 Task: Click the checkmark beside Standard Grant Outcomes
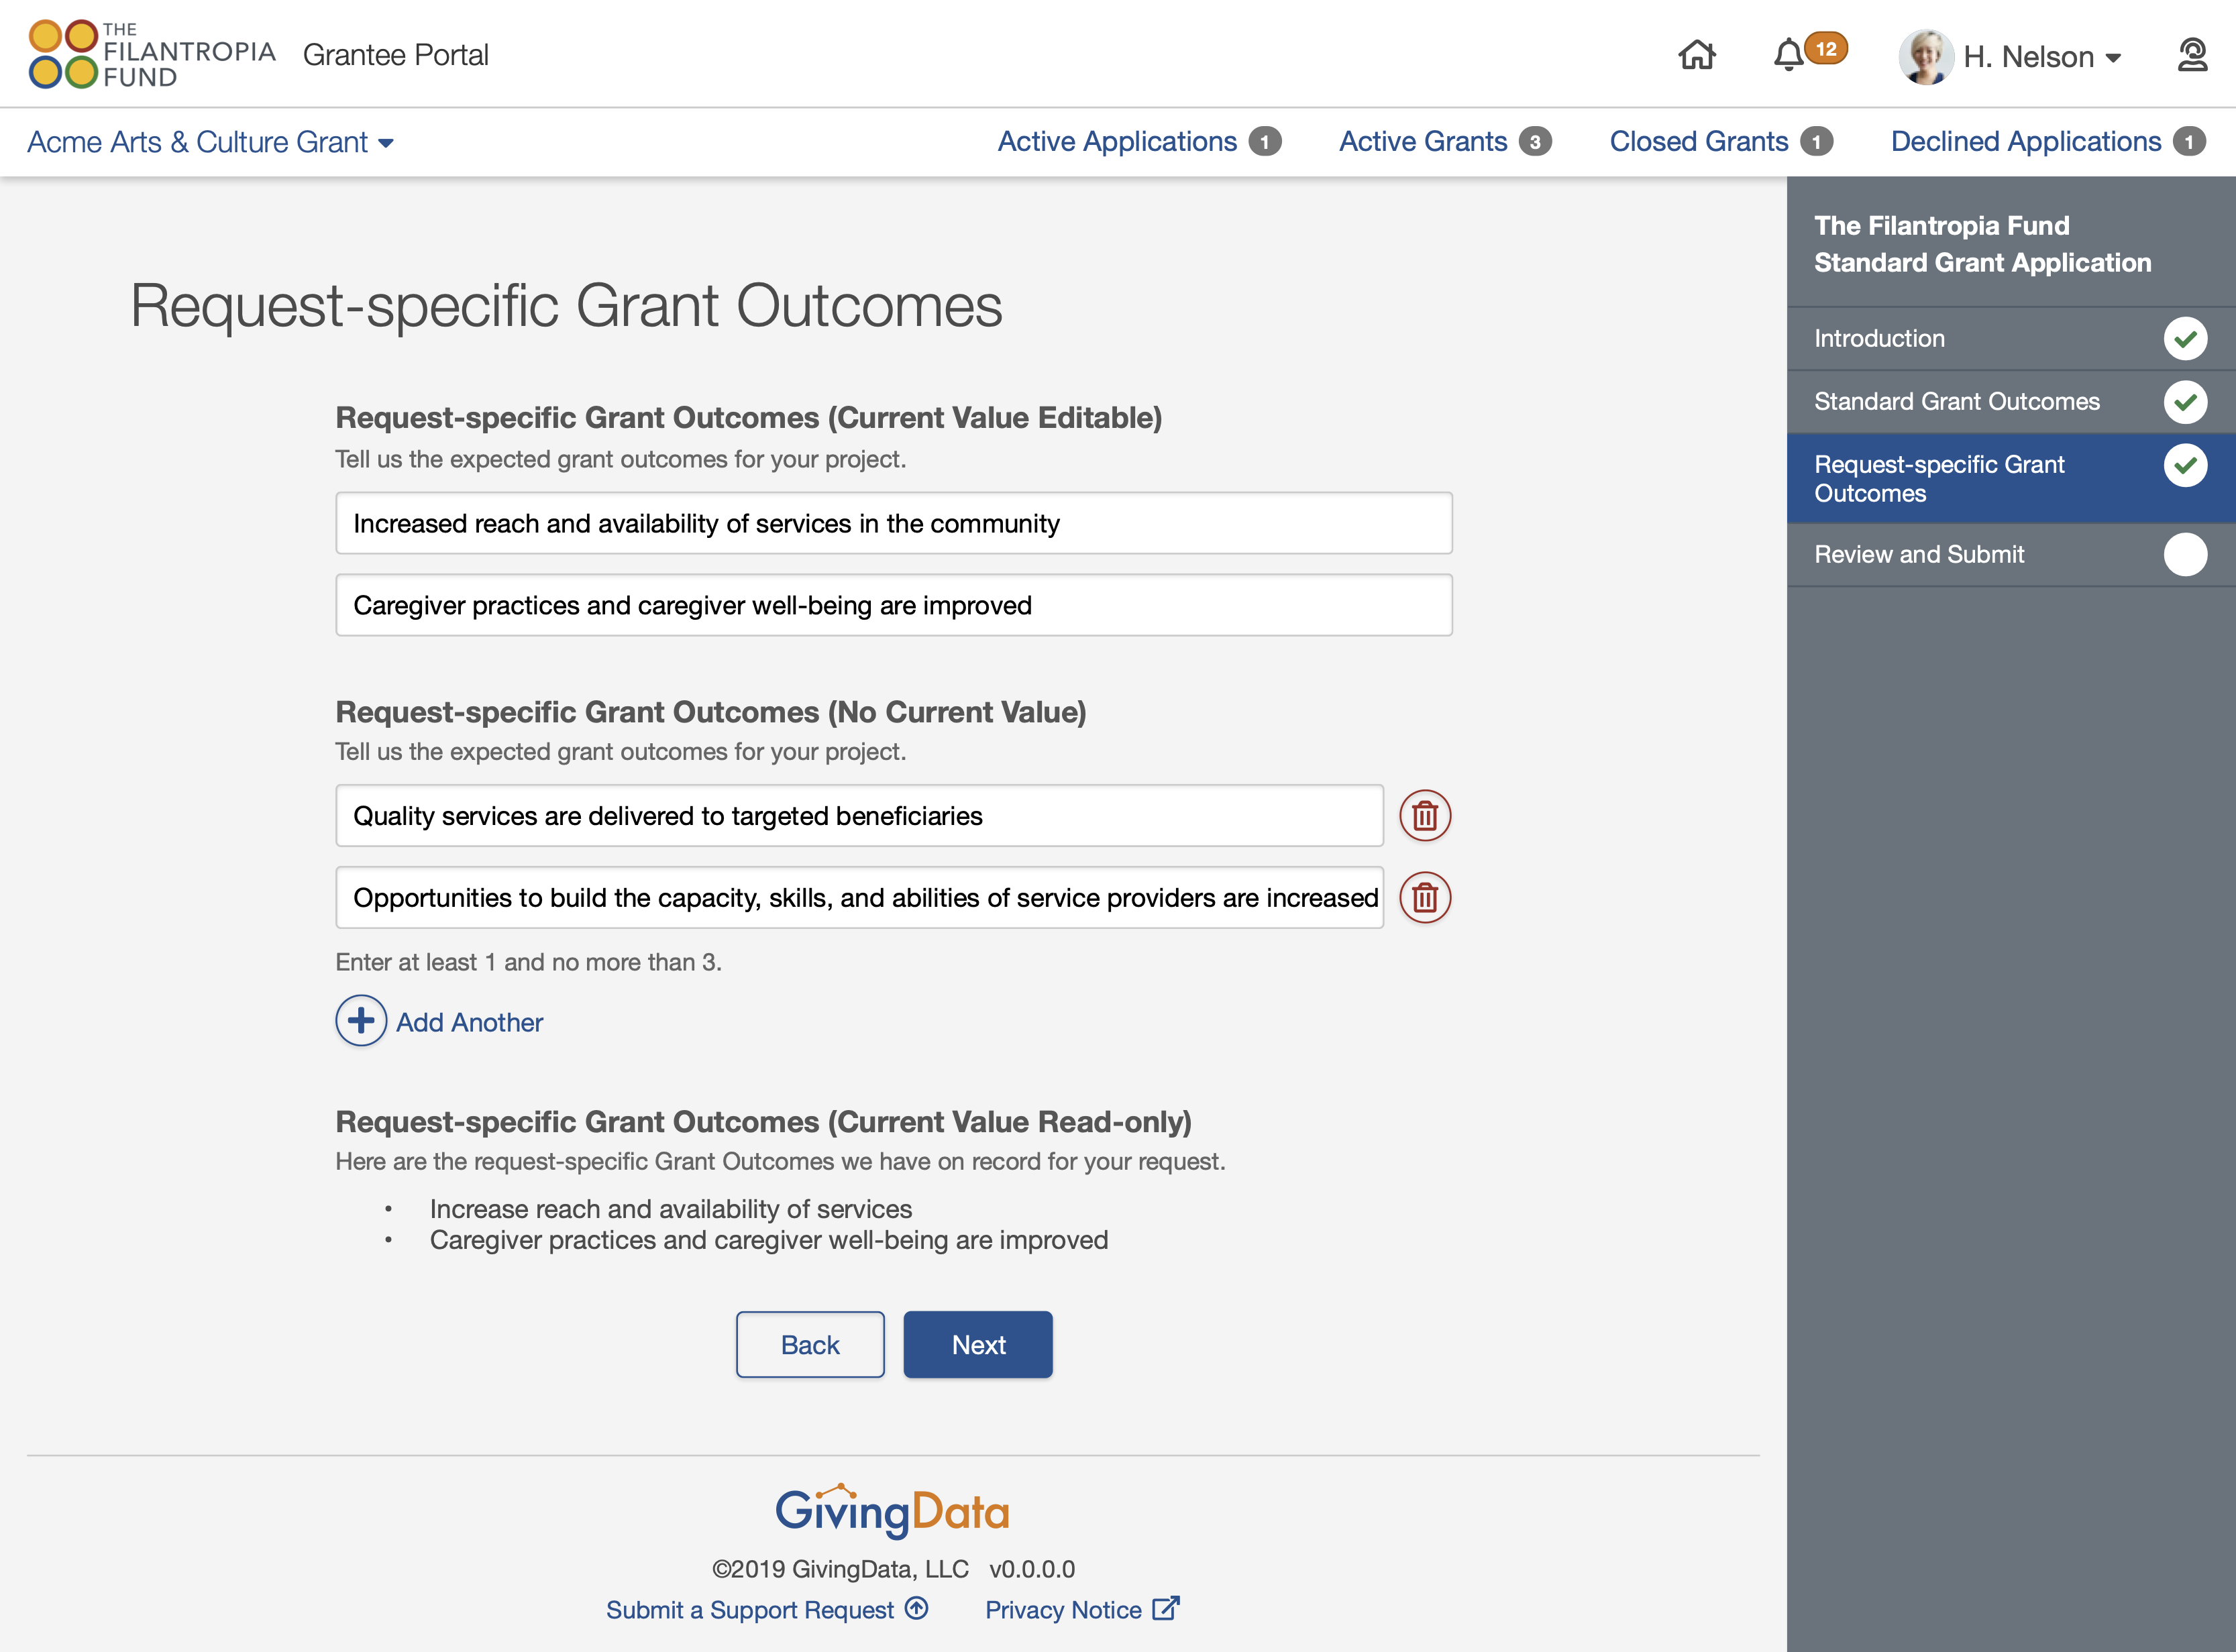tap(2187, 401)
